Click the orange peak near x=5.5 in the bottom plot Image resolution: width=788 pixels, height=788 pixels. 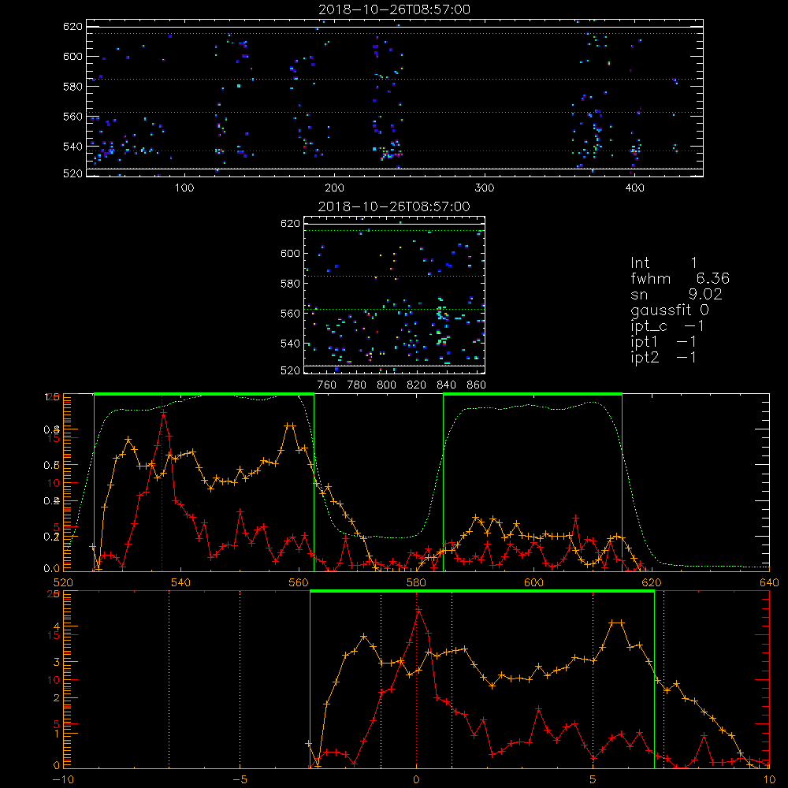617,623
